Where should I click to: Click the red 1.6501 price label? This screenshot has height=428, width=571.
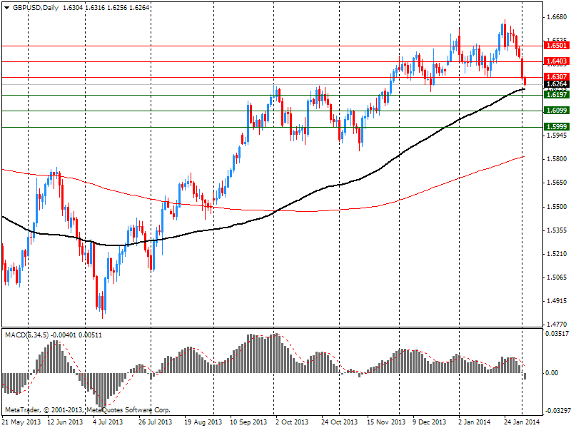coord(555,46)
